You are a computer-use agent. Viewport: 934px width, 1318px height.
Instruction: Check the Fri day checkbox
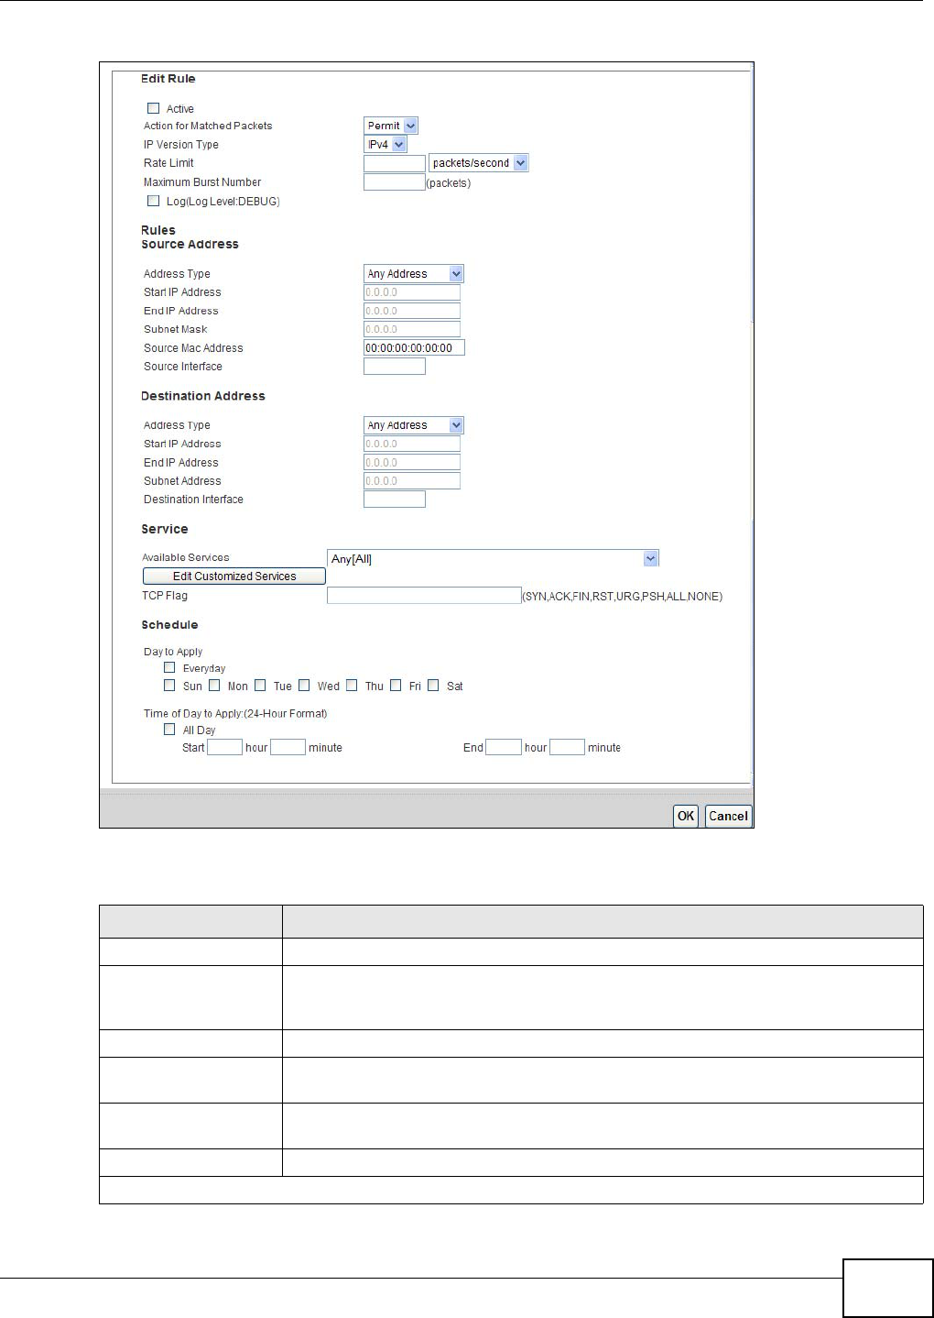click(x=396, y=685)
